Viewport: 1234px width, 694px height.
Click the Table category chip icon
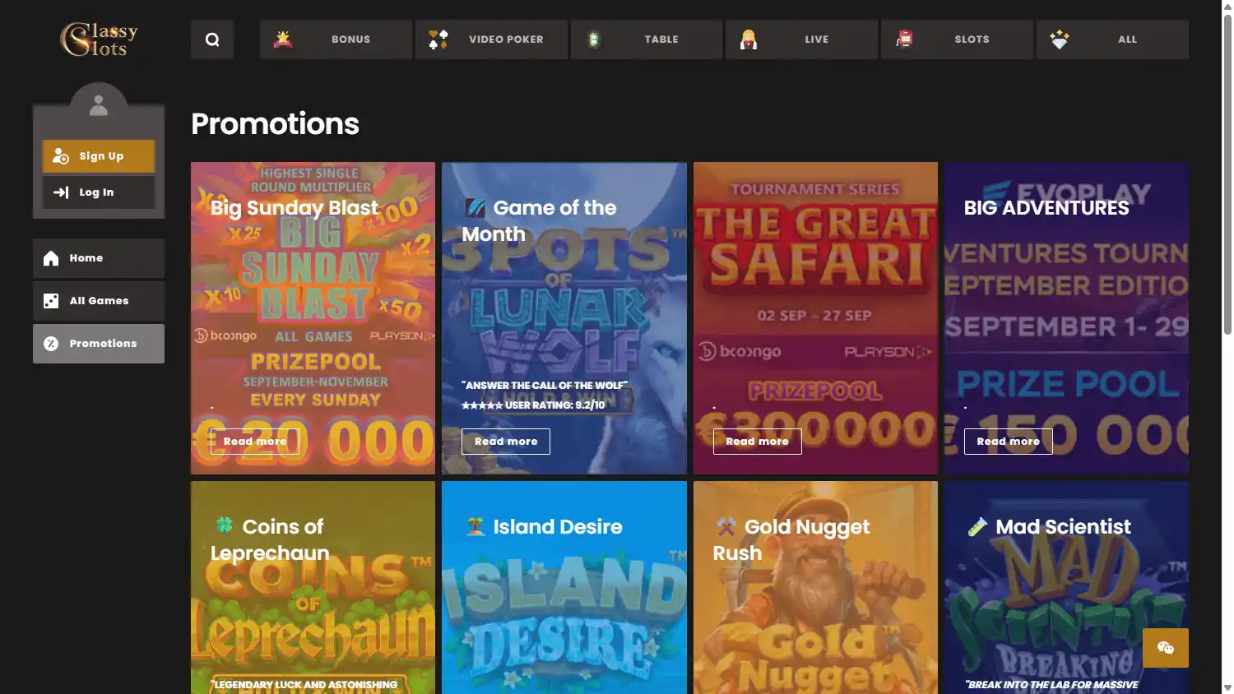[594, 39]
